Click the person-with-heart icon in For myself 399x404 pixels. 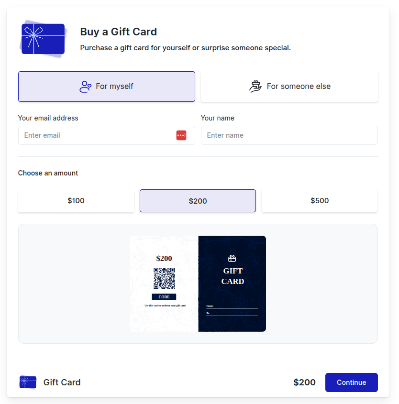(85, 87)
